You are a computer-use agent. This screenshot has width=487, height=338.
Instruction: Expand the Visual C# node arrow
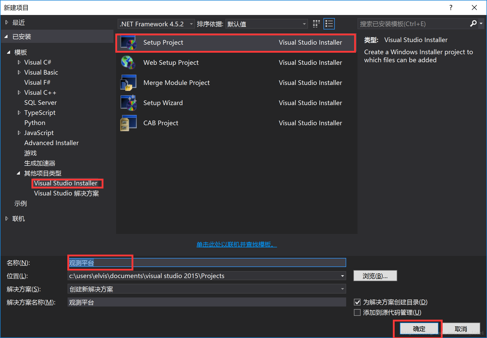[19, 62]
